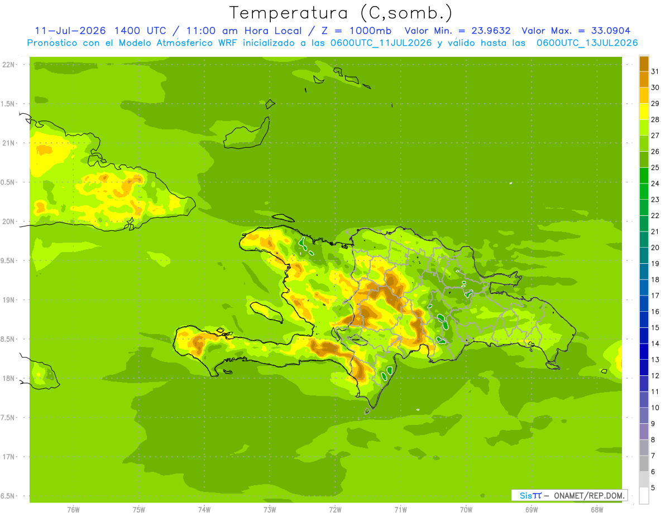The image size is (670, 517).
Task: Click the '76W' longitude label
Action: [x=73, y=510]
